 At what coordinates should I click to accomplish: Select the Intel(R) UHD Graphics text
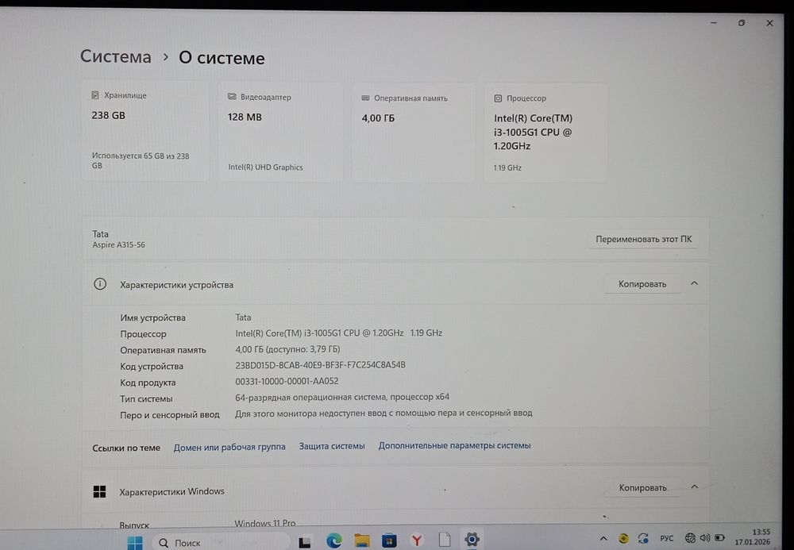pos(265,167)
